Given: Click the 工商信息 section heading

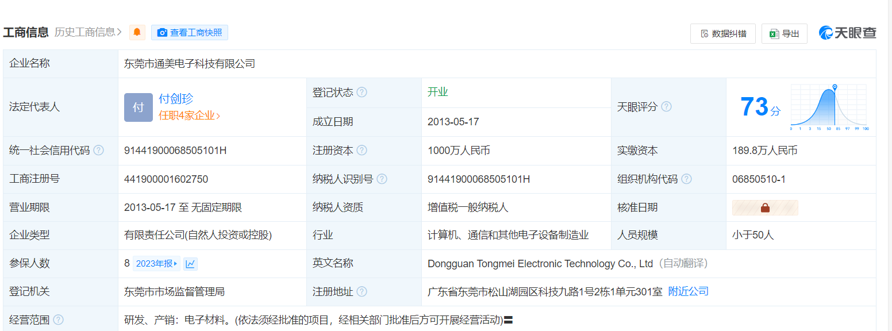Looking at the screenshot, I should click(x=26, y=32).
